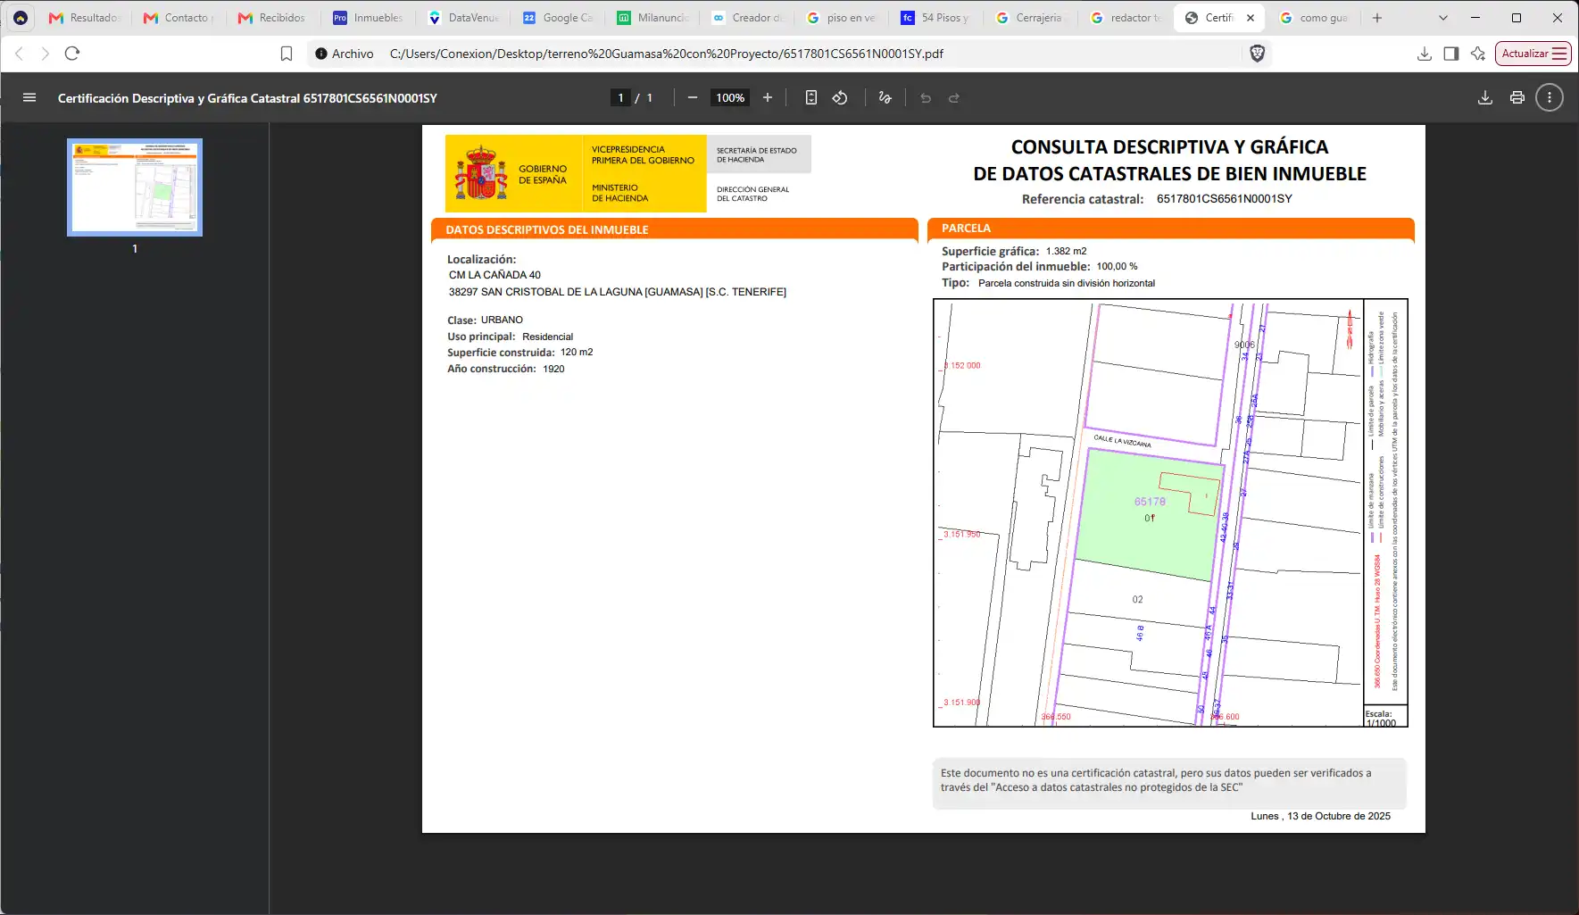Open Brave Shields icon

pyautogui.click(x=1258, y=54)
